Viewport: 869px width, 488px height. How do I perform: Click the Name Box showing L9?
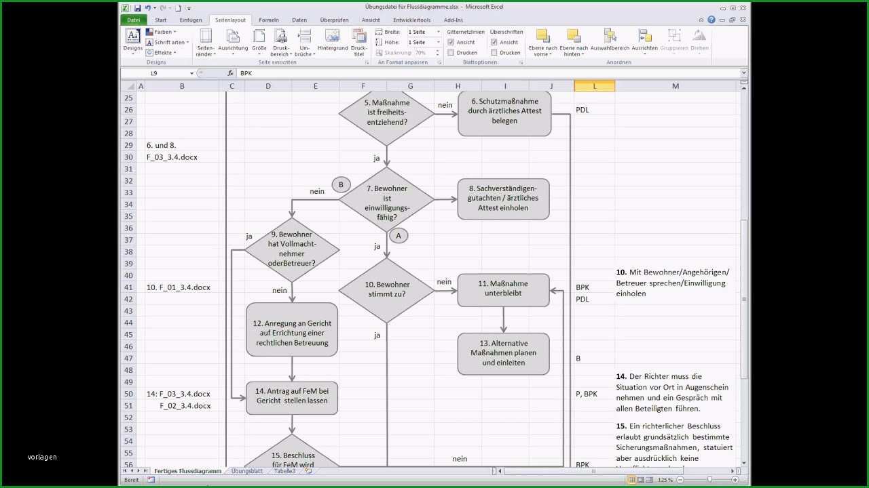[155, 73]
